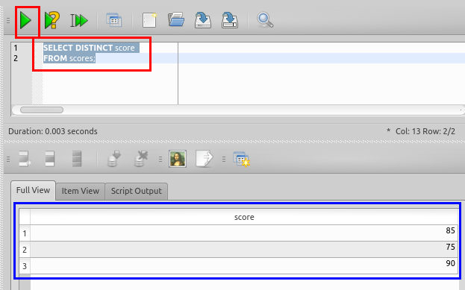The width and height of the screenshot is (465, 290).
Task: Switch to the Item View tab
Action: (x=81, y=191)
